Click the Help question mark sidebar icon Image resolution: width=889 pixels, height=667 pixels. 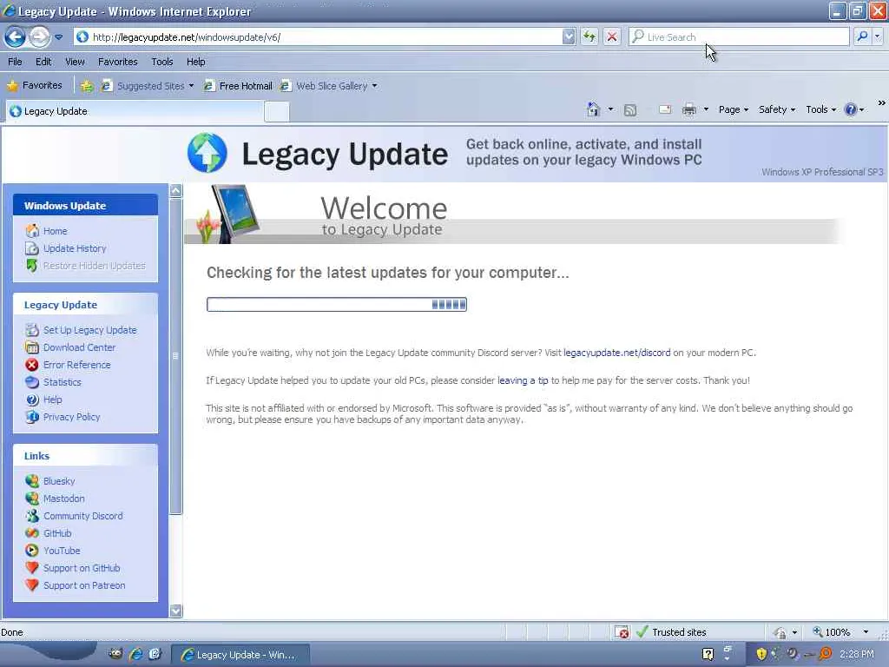click(x=32, y=400)
